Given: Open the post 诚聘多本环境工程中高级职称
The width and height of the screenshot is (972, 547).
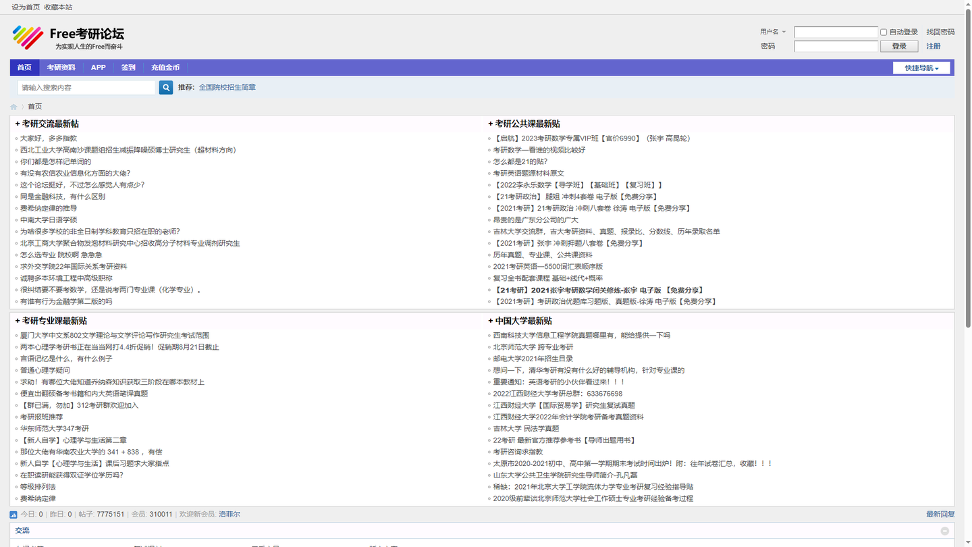Looking at the screenshot, I should click(x=66, y=278).
